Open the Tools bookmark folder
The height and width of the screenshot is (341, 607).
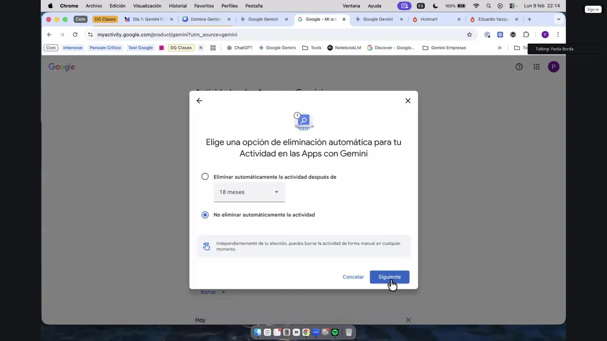click(x=312, y=48)
